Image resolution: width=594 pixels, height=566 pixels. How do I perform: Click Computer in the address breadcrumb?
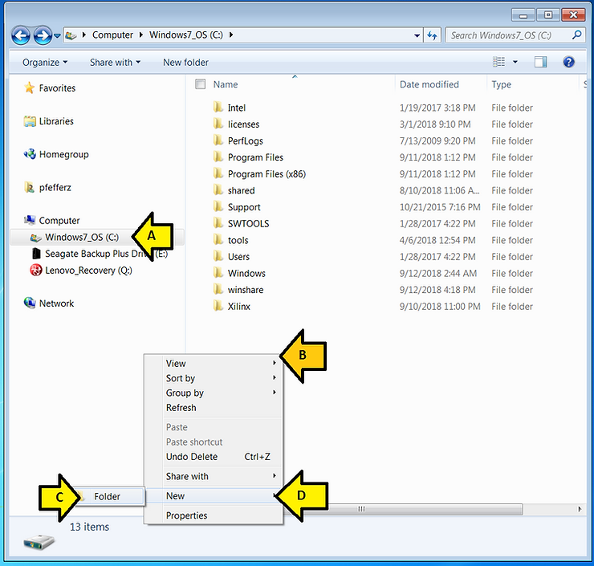(112, 35)
